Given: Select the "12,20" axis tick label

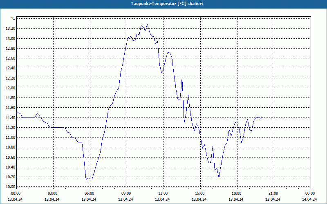Looking at the screenshot, I should [x=10, y=78].
